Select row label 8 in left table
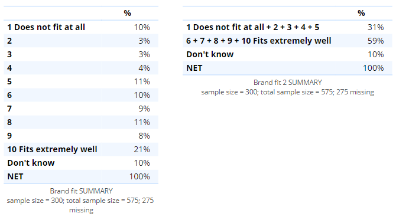The width and height of the screenshot is (396, 223). 9,123
